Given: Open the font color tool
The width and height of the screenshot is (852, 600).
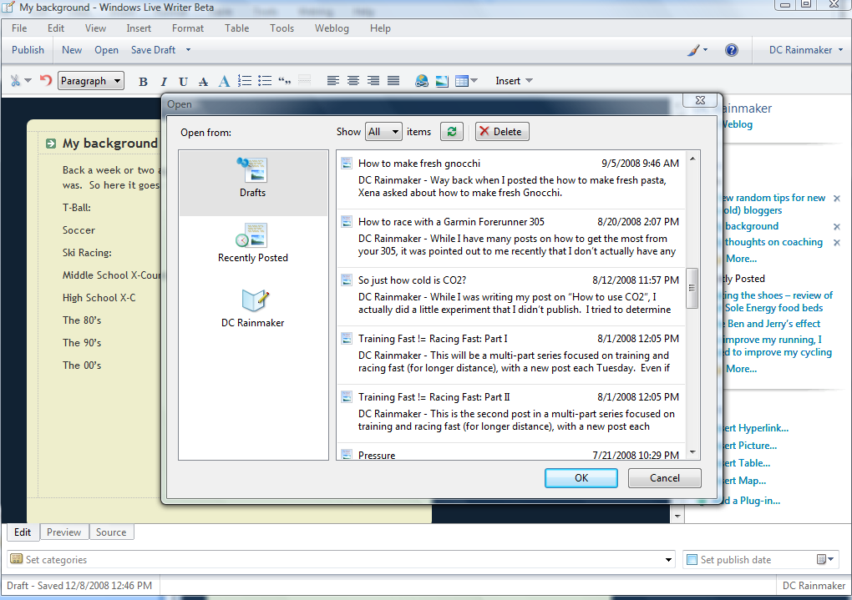Looking at the screenshot, I should (x=224, y=82).
